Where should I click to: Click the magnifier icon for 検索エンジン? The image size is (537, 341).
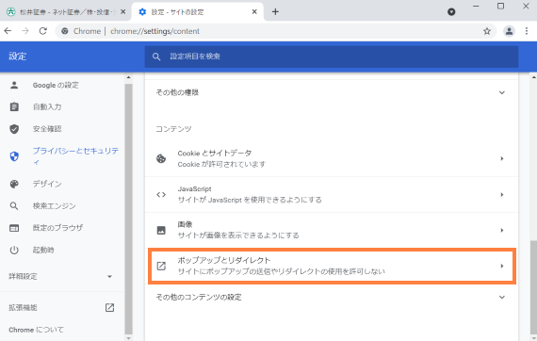tap(14, 205)
